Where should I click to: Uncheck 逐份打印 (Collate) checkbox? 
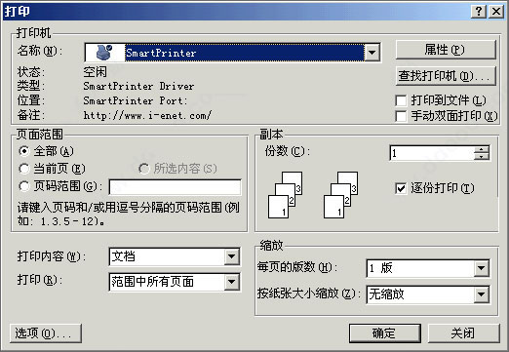pos(401,188)
